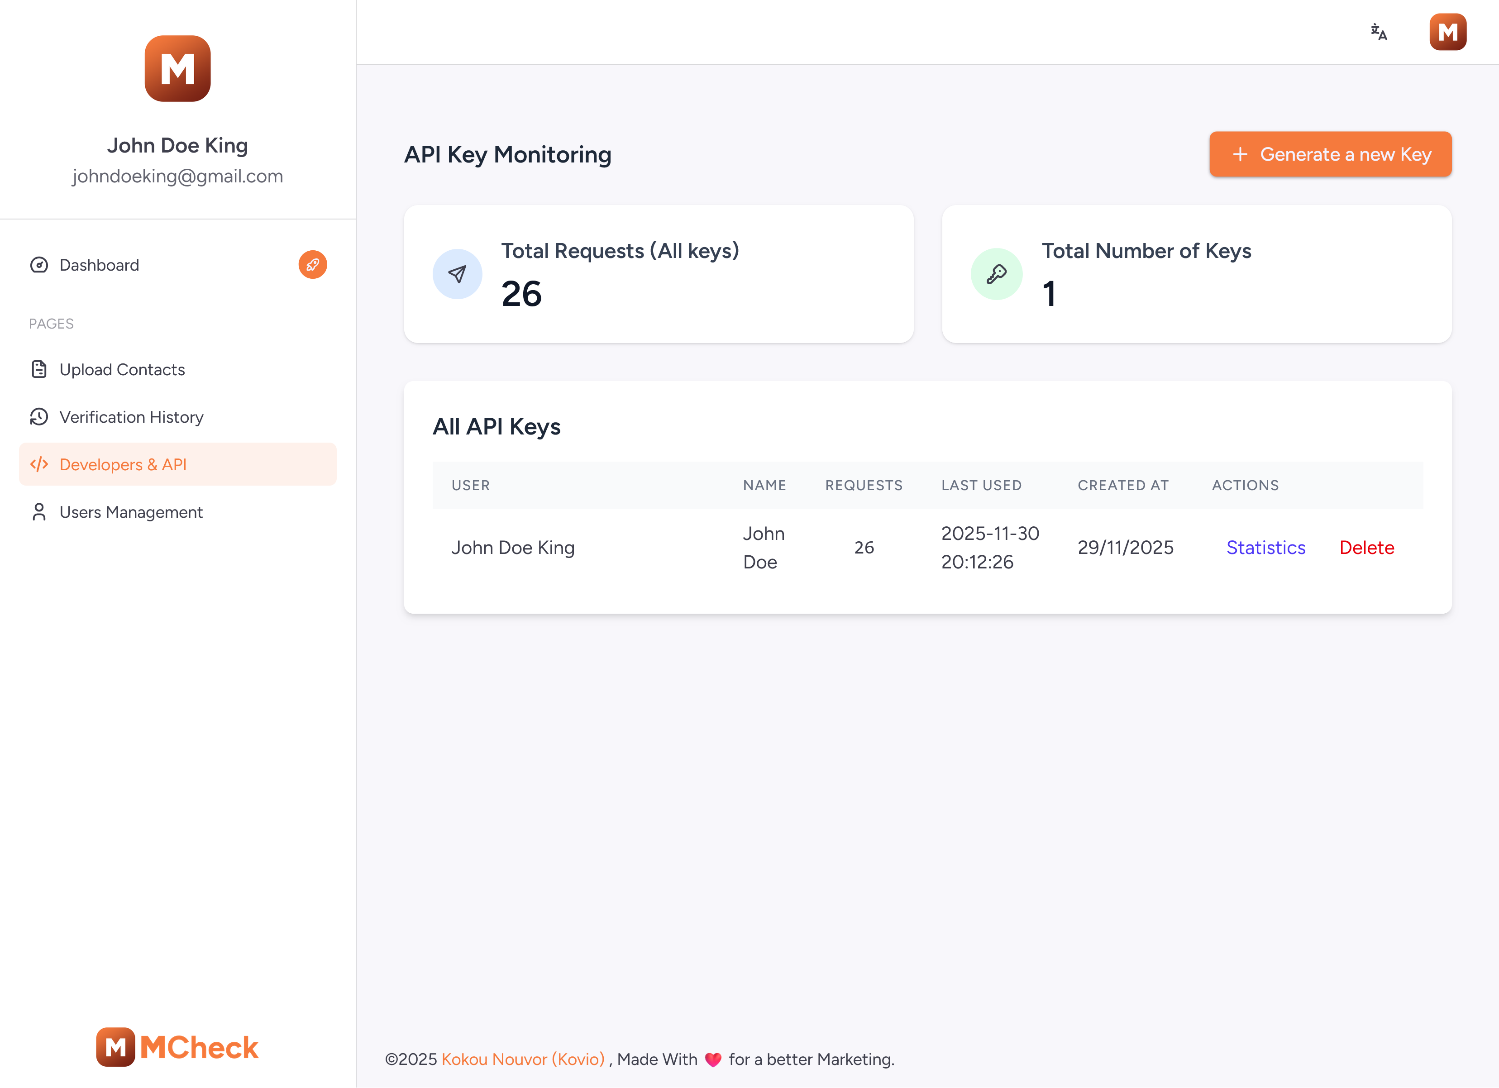This screenshot has width=1499, height=1088.
Task: Click the large sidebar profile logo
Action: pyautogui.click(x=177, y=69)
